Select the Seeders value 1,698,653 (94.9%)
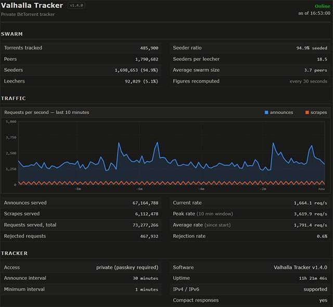 pyautogui.click(x=136, y=70)
